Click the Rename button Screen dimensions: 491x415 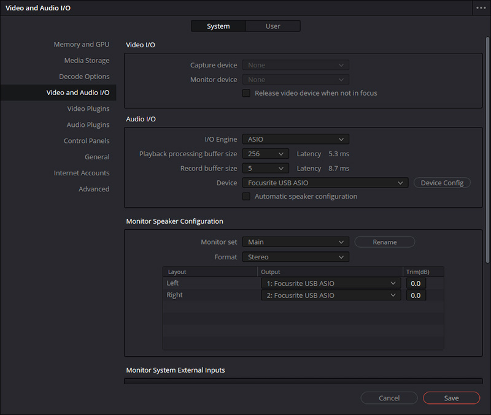pyautogui.click(x=384, y=242)
